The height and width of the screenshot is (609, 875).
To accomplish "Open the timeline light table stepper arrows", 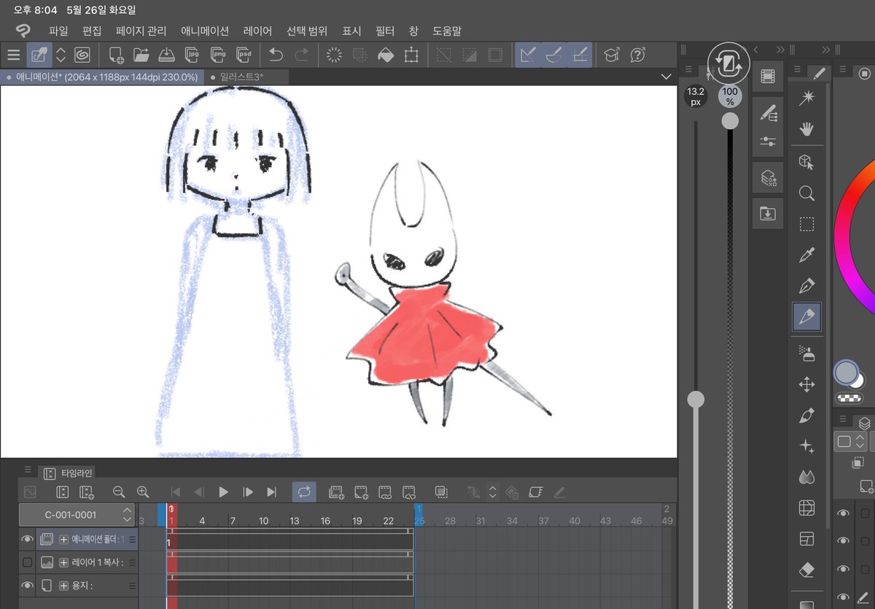I will [x=493, y=492].
